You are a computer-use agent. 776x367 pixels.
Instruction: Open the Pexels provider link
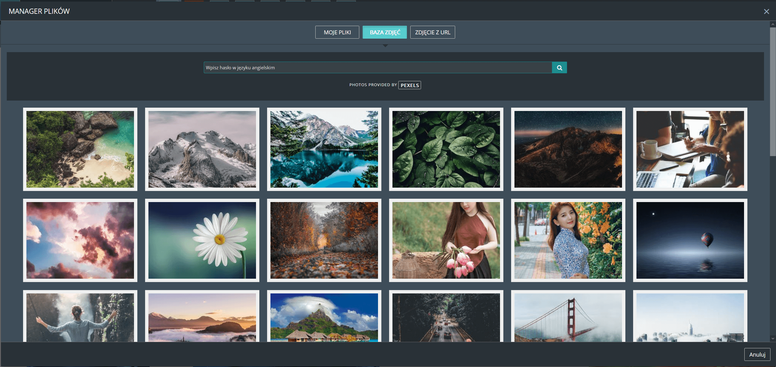pyautogui.click(x=409, y=85)
